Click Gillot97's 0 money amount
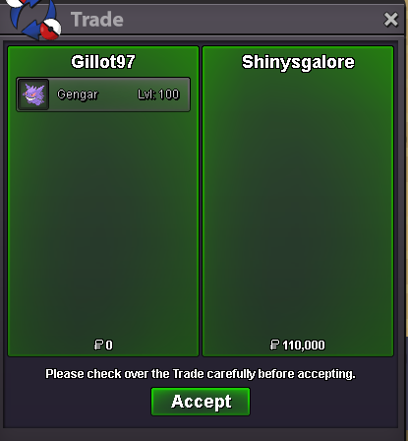 [x=109, y=346]
